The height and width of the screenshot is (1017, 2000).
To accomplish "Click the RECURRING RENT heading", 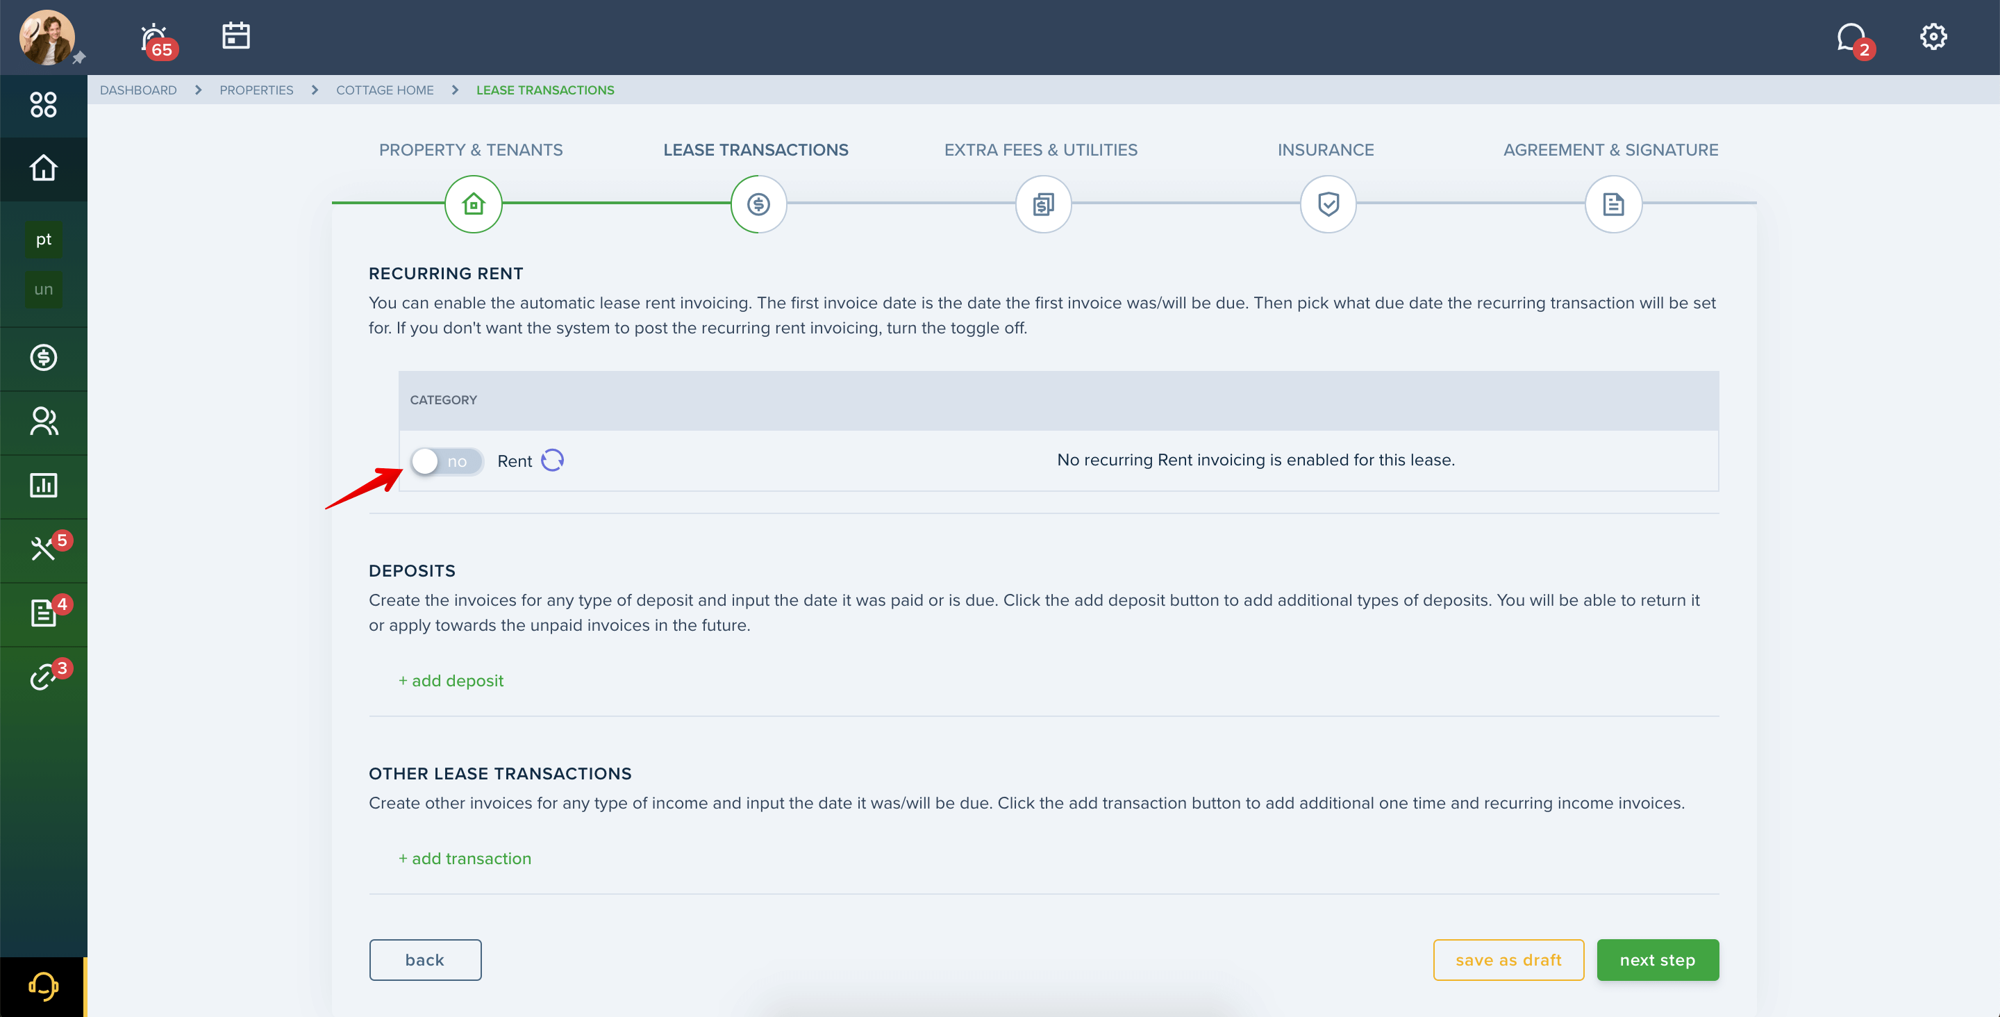I will tap(446, 274).
